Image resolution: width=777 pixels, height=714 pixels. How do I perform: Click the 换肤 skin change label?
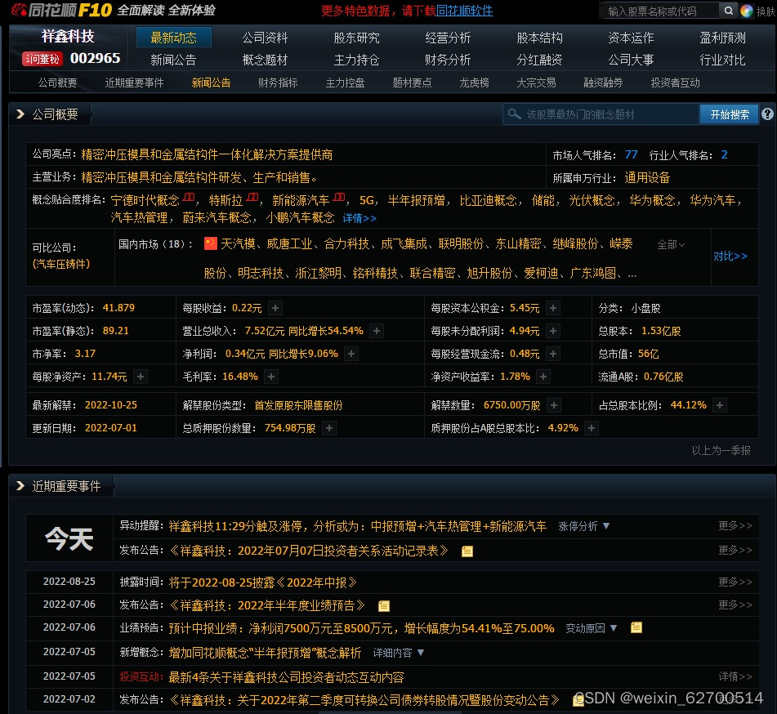(766, 11)
